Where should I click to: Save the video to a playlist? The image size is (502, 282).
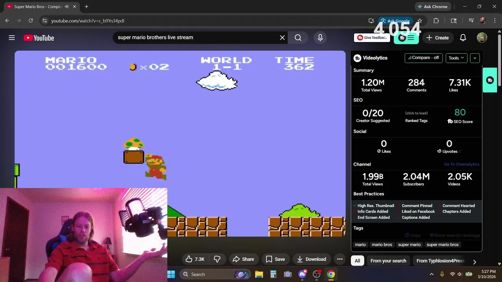pyautogui.click(x=275, y=259)
